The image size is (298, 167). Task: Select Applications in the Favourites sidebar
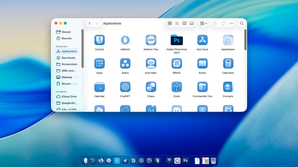67,51
